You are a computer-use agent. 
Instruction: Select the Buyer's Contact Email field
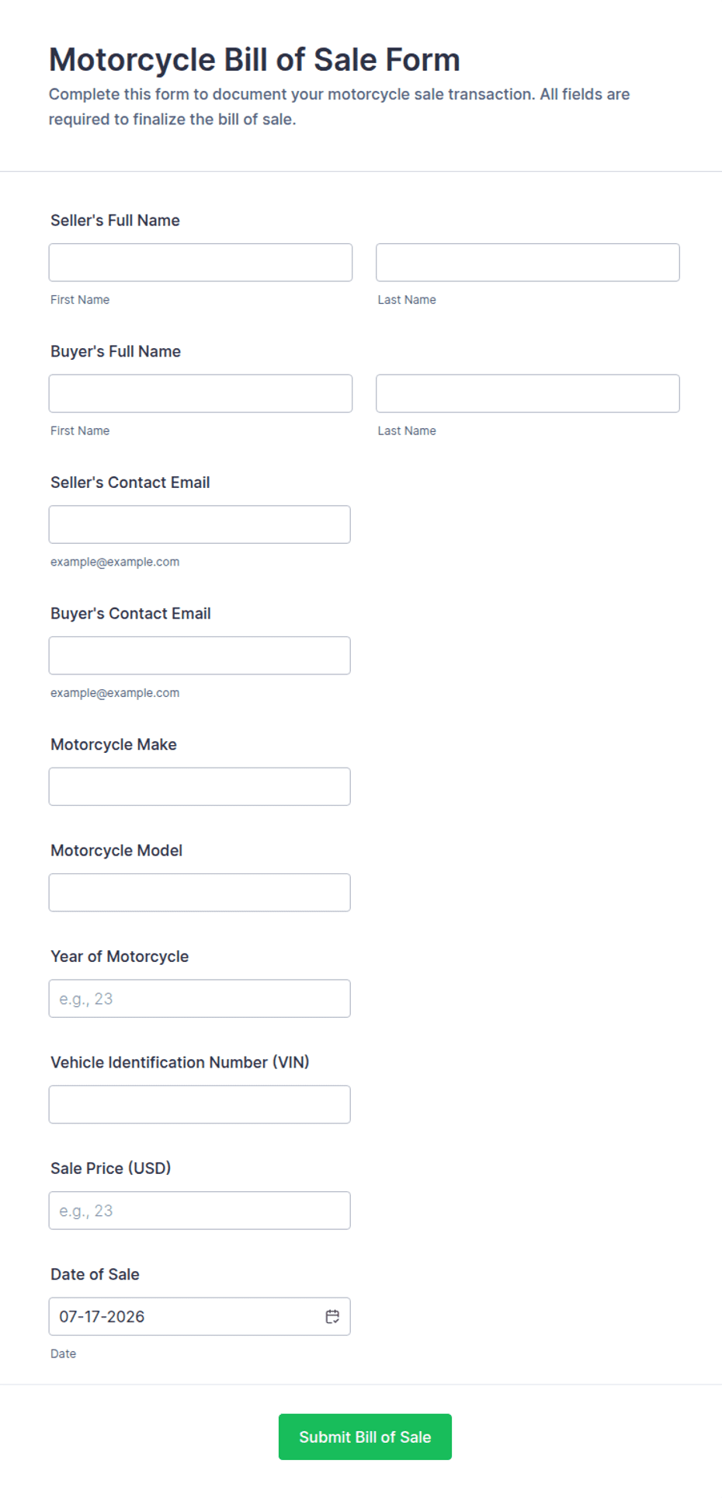click(200, 656)
